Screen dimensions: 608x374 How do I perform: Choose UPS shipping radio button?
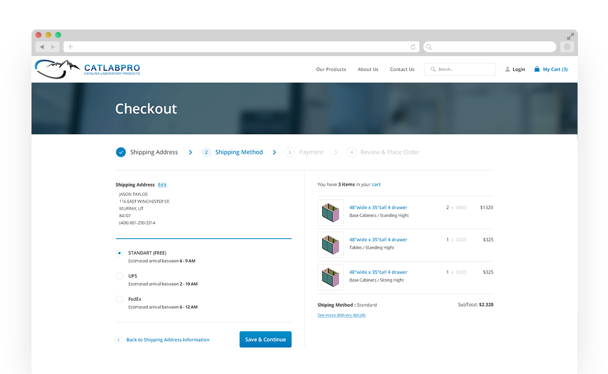(x=119, y=276)
